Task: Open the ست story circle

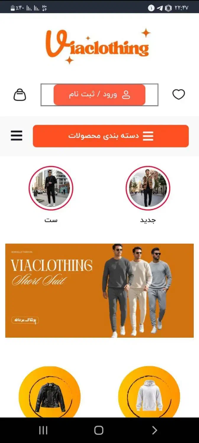Action: pyautogui.click(x=51, y=188)
